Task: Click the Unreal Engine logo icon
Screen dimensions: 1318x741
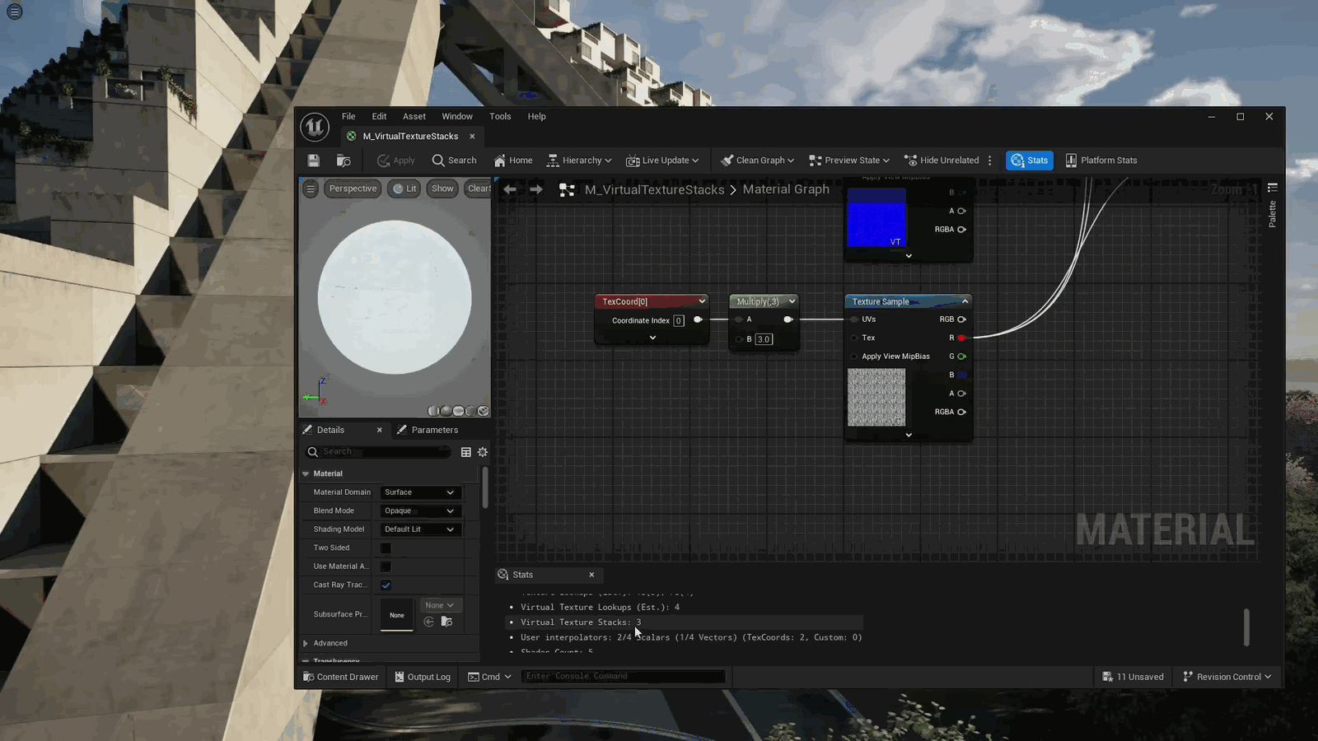Action: 315,127
